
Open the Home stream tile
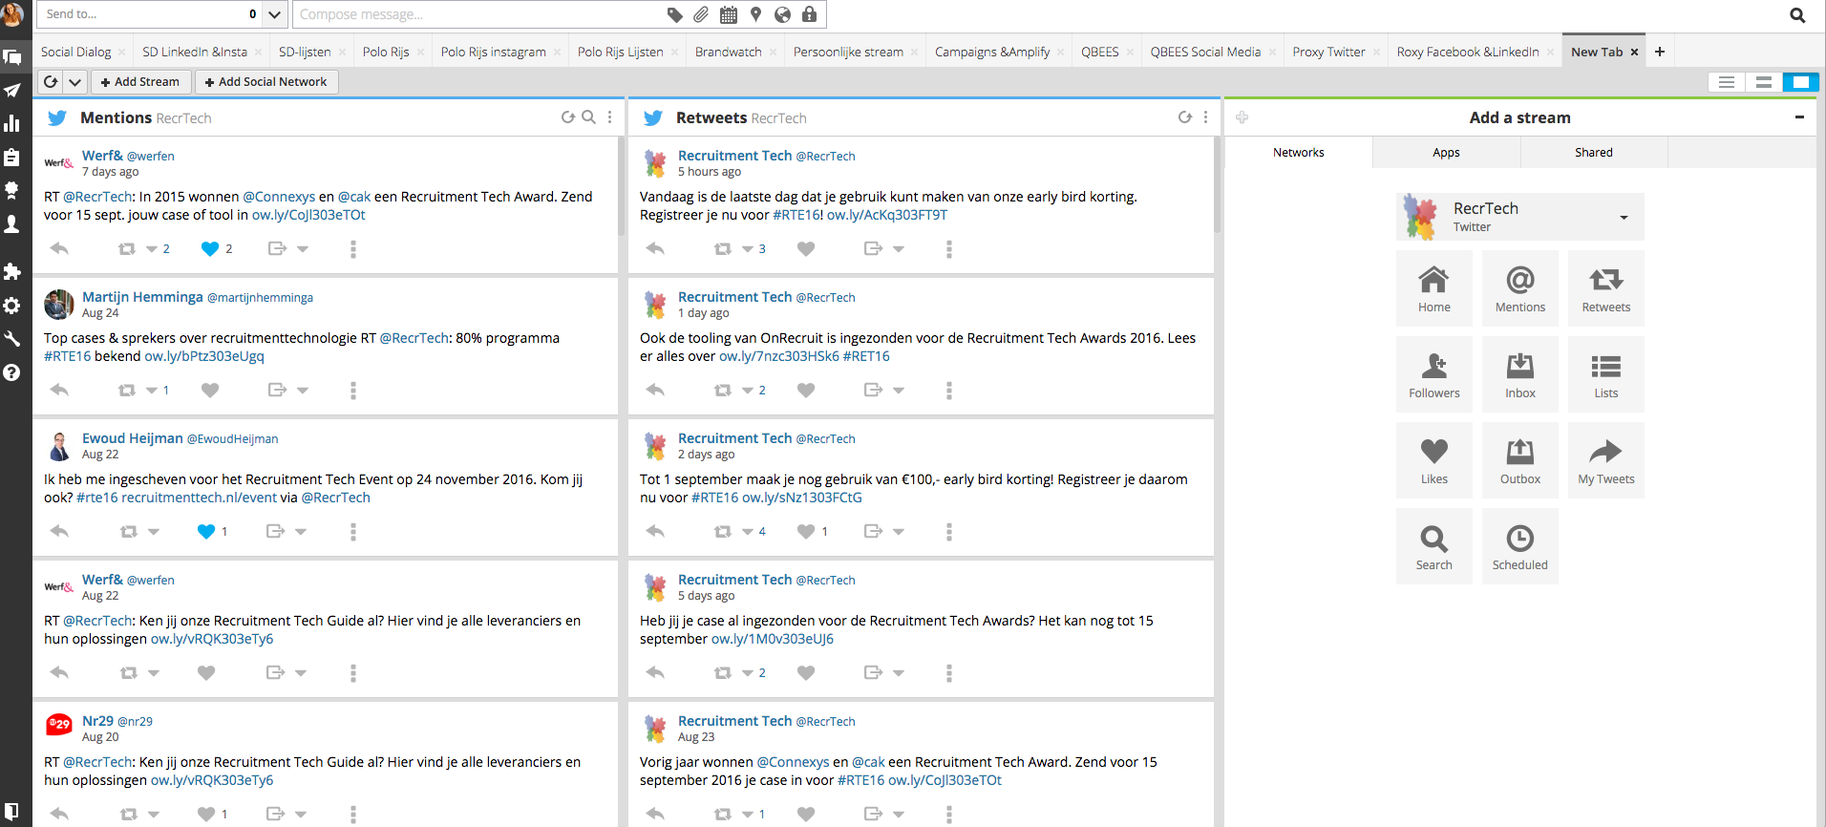click(x=1433, y=288)
